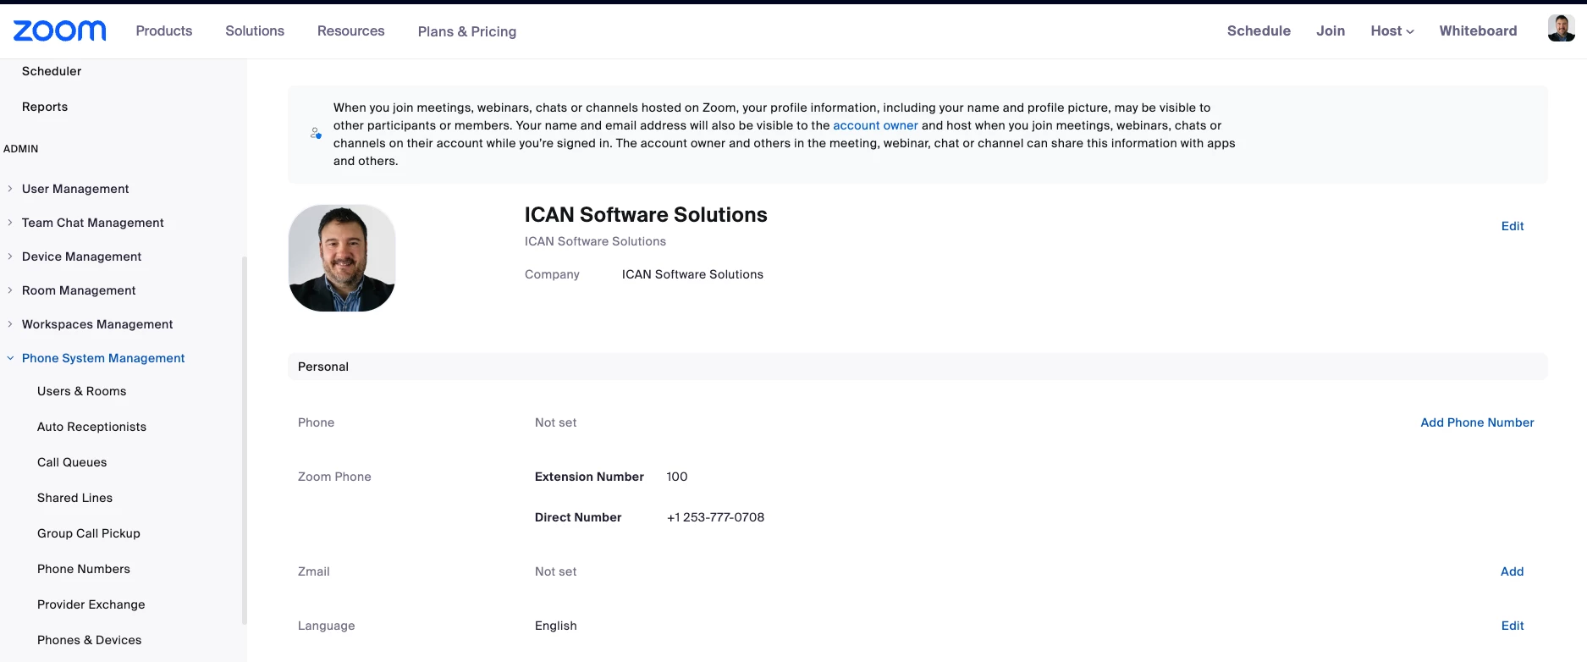Edit the Language setting
The height and width of the screenshot is (662, 1587).
click(x=1513, y=626)
